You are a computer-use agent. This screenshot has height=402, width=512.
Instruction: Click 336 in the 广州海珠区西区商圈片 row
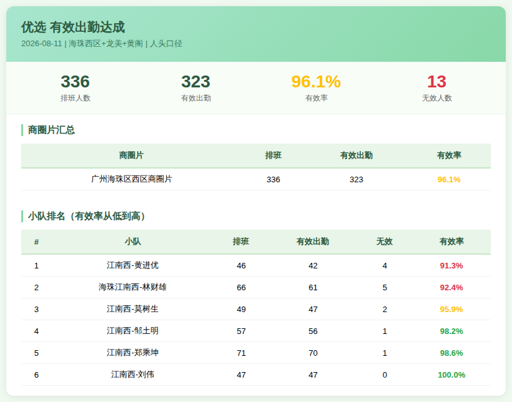(273, 180)
